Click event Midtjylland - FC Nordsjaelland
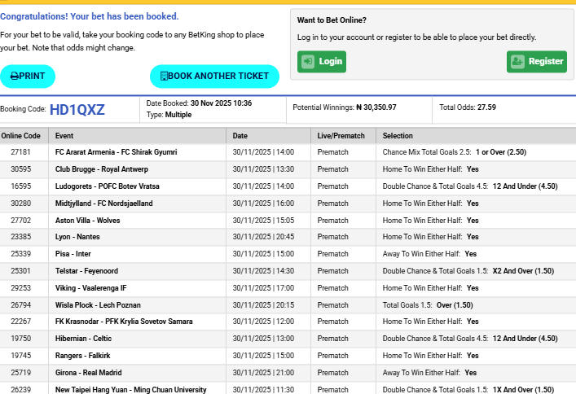This screenshot has height=394, width=576. [104, 204]
